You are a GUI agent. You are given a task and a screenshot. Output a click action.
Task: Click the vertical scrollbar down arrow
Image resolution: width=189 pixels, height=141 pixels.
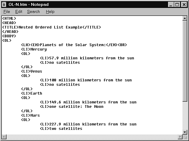(x=185, y=132)
